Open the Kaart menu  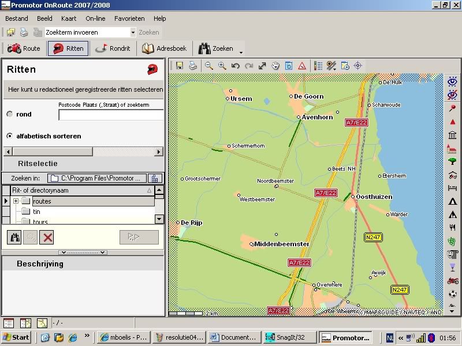click(x=69, y=18)
